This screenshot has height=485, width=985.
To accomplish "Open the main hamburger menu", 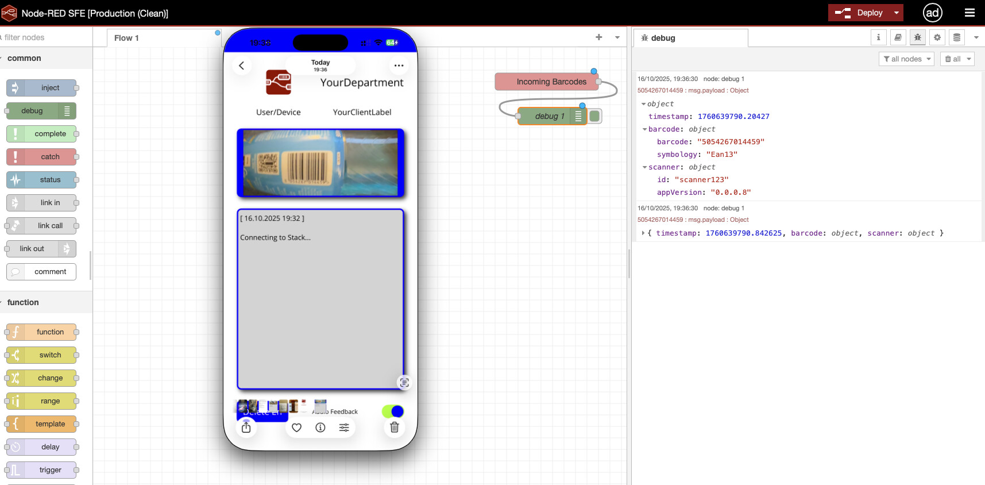I will click(969, 13).
